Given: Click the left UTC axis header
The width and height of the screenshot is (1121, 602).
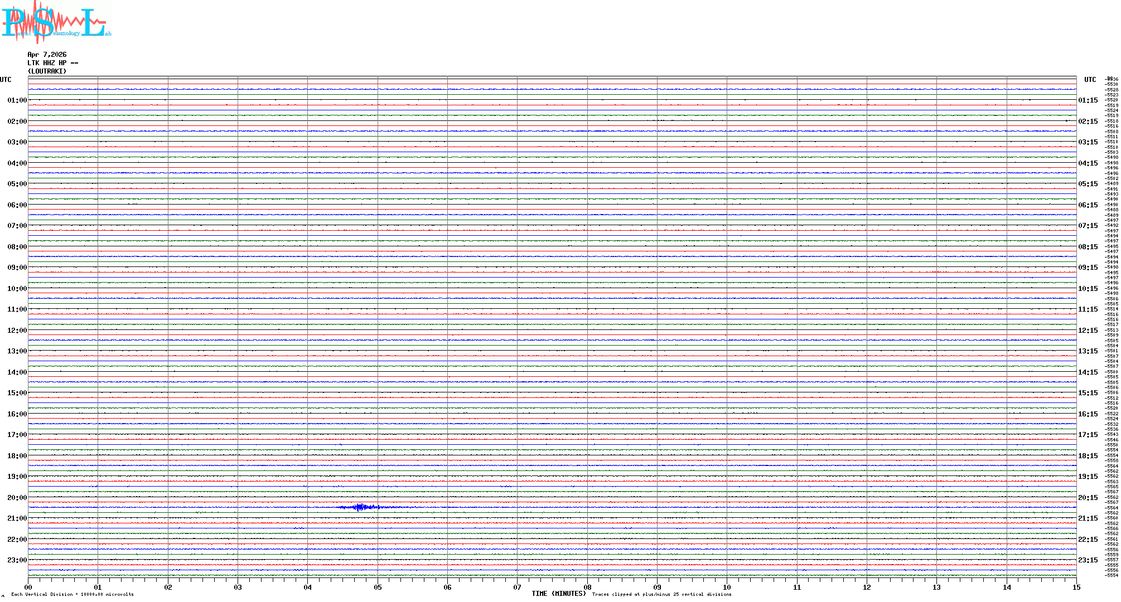Looking at the screenshot, I should click(x=6, y=80).
